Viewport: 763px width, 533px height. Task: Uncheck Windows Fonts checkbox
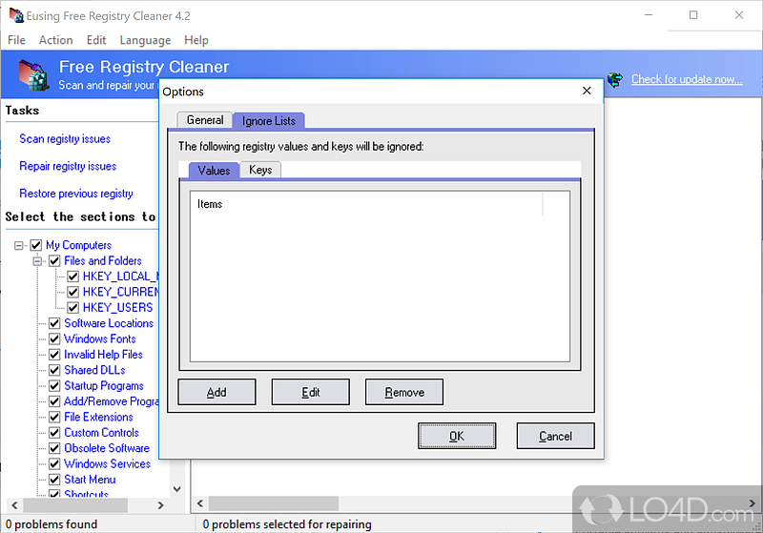54,338
